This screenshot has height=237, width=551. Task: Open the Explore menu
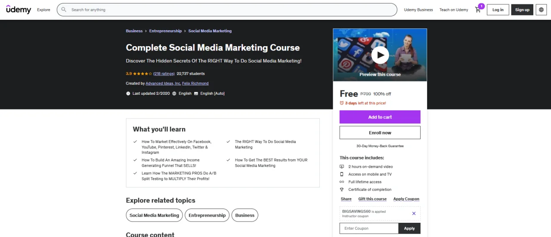pyautogui.click(x=43, y=10)
